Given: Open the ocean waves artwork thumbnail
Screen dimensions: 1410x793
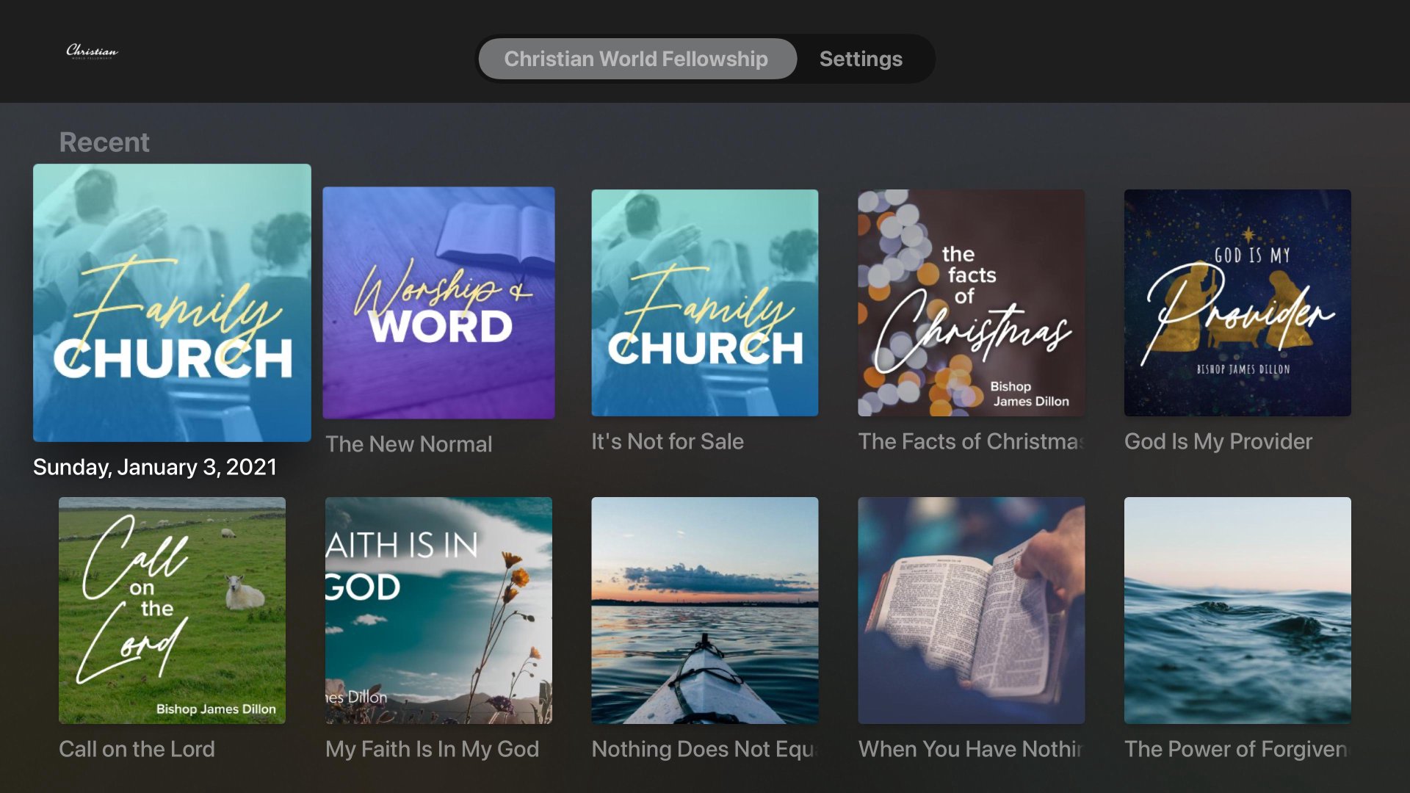Looking at the screenshot, I should [x=1237, y=610].
